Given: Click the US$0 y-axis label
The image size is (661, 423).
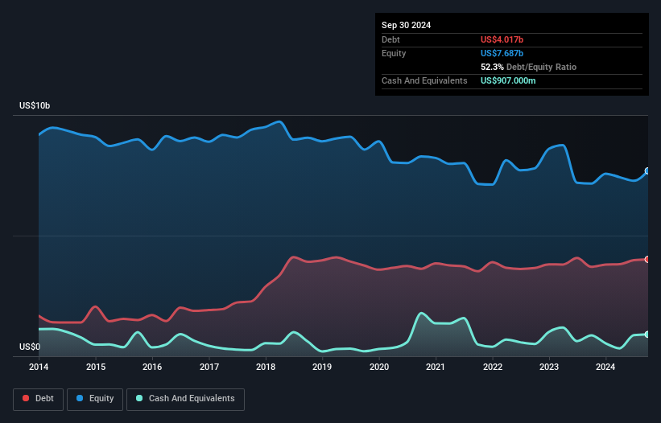Looking at the screenshot, I should 30,347.
